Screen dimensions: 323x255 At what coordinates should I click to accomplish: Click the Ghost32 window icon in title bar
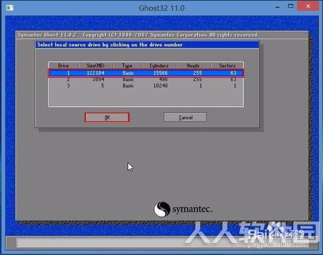(10, 8)
